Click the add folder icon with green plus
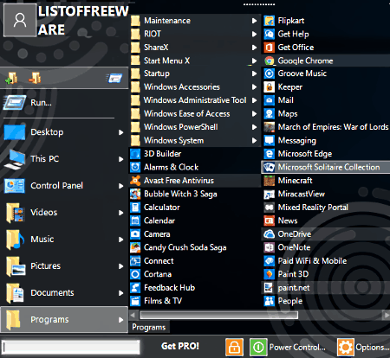This screenshot has height=358, width=390. click(x=11, y=78)
